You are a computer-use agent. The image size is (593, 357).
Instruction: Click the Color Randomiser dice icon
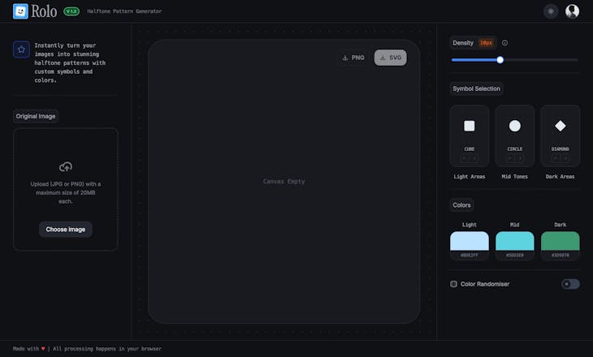tap(453, 284)
